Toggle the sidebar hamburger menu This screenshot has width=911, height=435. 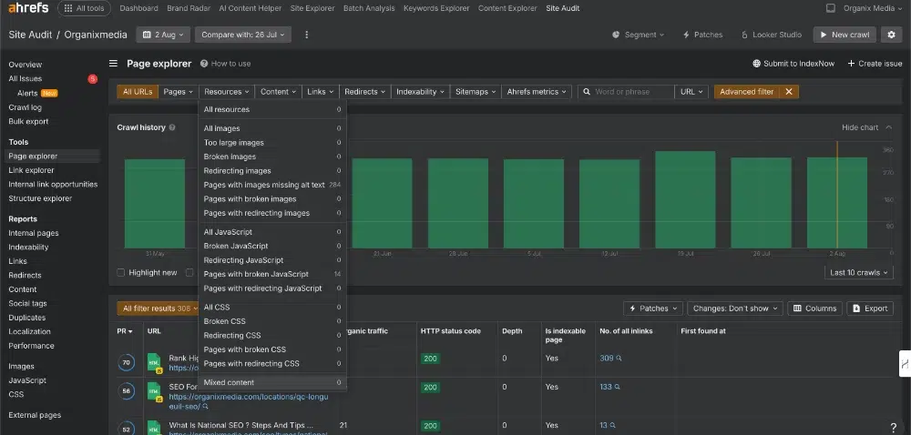pyautogui.click(x=113, y=63)
